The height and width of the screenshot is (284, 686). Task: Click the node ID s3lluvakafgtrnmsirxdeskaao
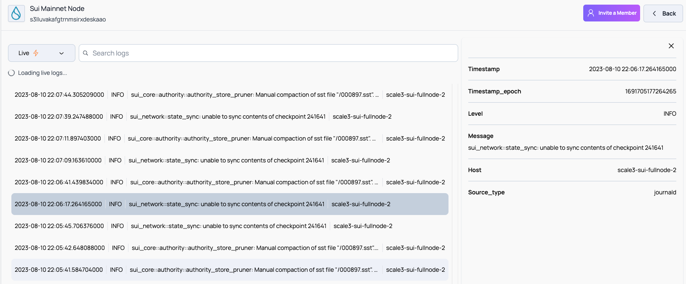[68, 19]
